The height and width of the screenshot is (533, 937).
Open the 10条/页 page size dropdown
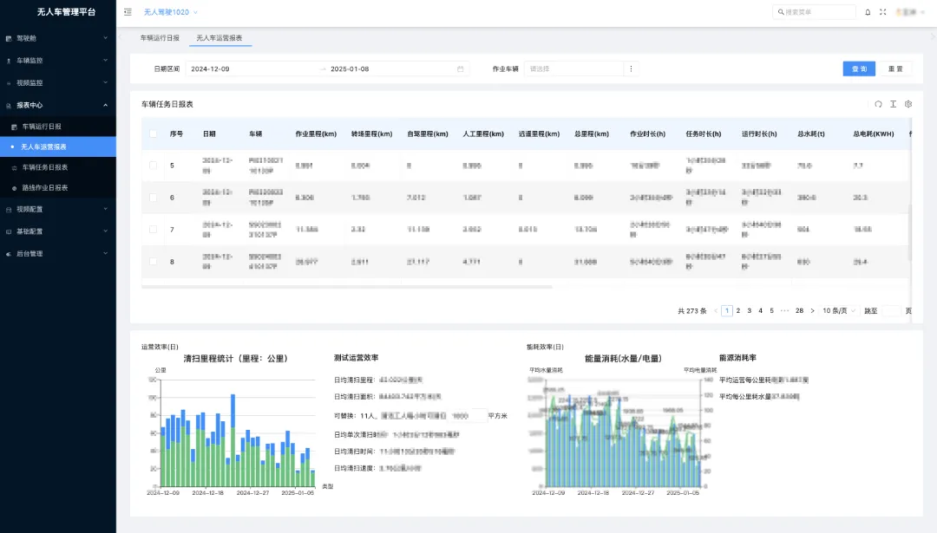pos(839,310)
